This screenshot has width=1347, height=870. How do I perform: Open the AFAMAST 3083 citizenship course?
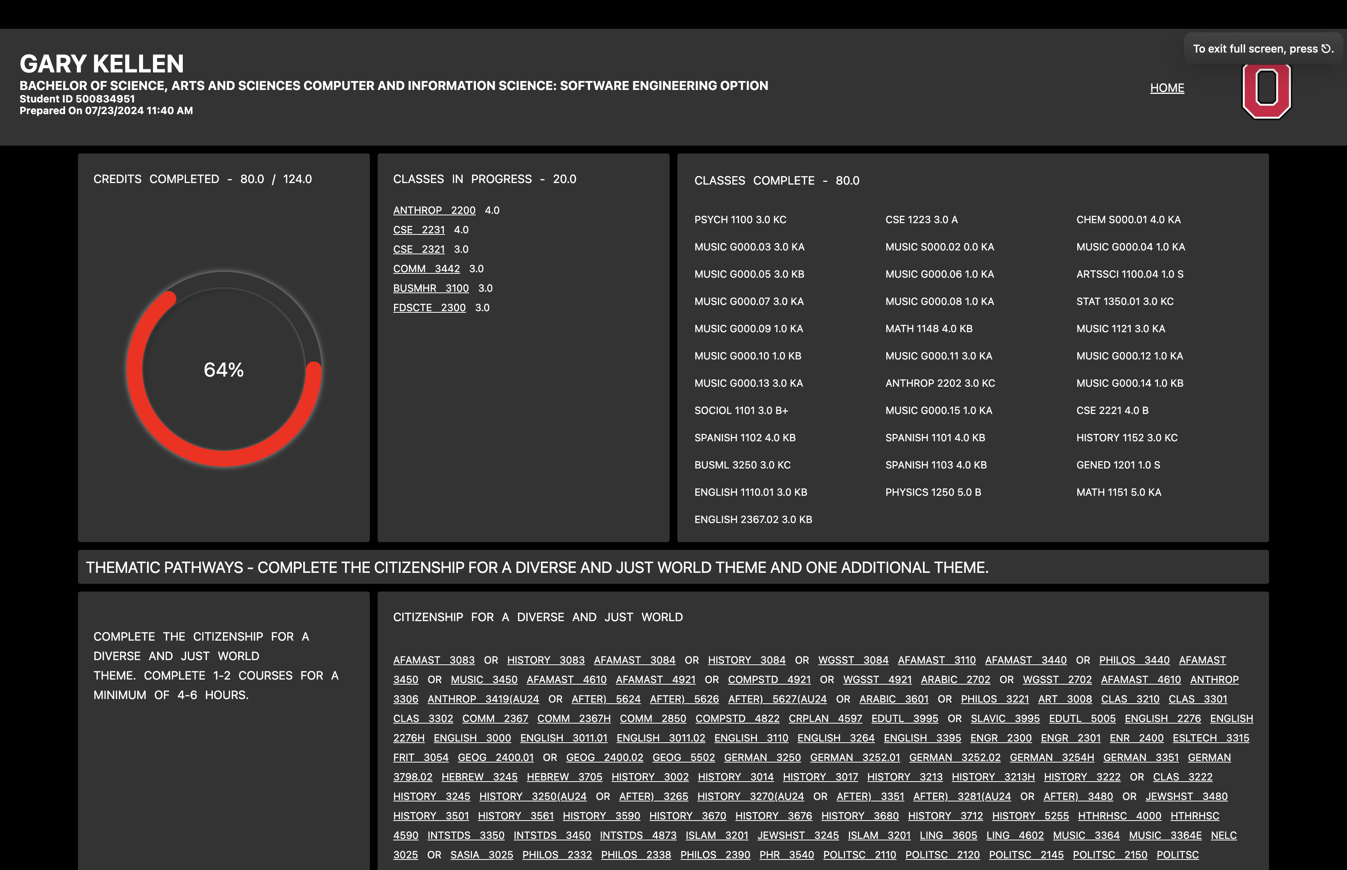(x=433, y=660)
